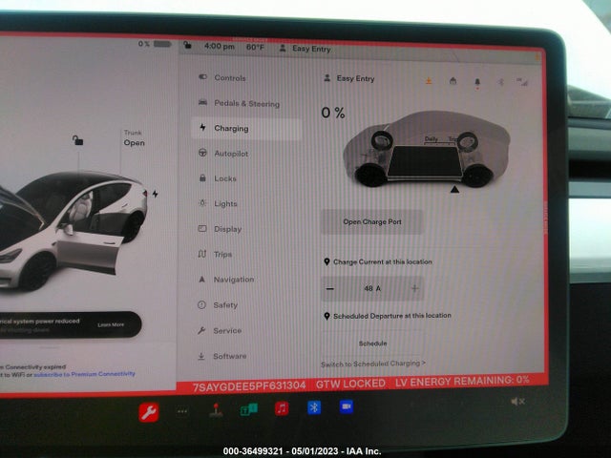Open the Locks menu

pos(218,178)
